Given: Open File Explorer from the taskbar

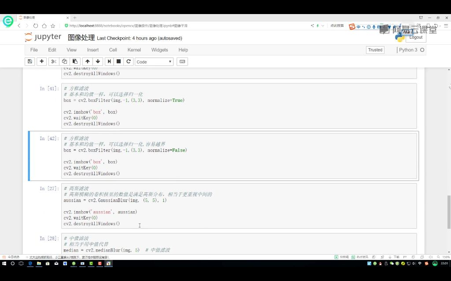Looking at the screenshot, I should click(39, 263).
